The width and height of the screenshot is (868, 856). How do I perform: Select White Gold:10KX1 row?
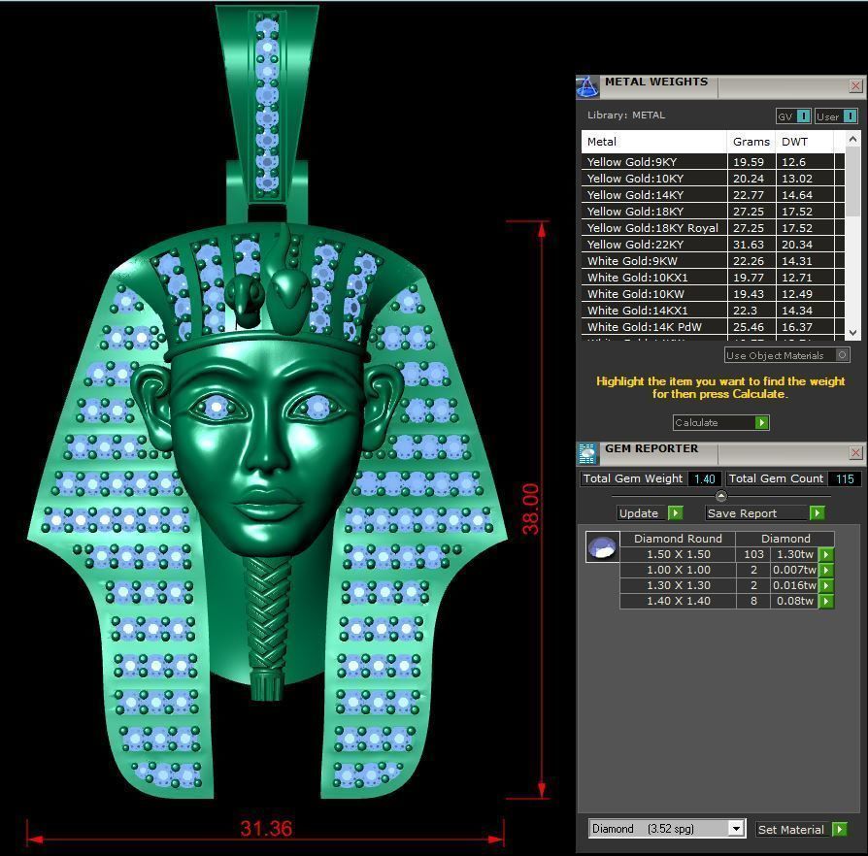pos(713,278)
